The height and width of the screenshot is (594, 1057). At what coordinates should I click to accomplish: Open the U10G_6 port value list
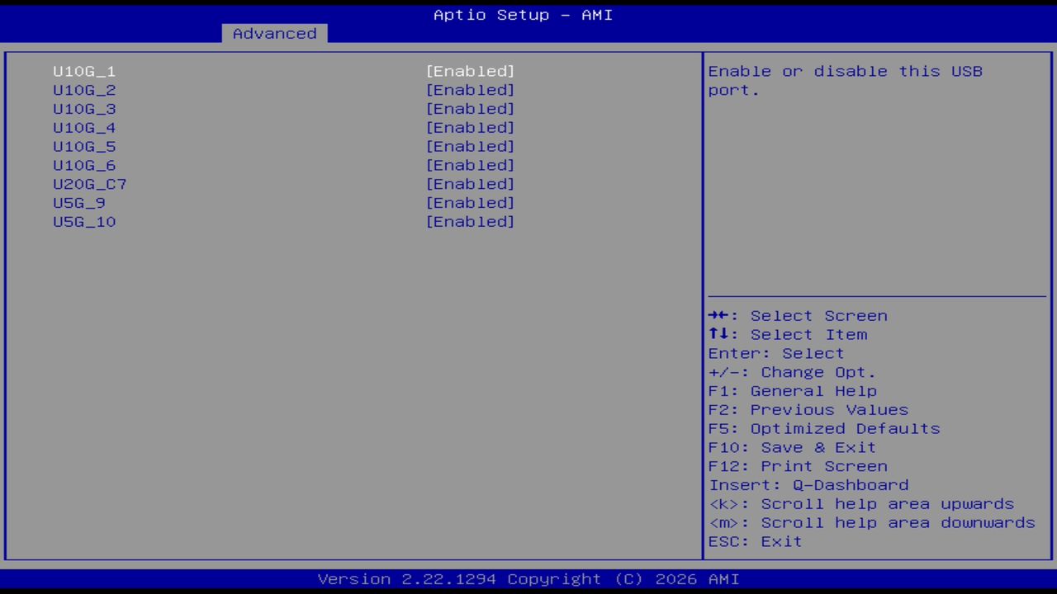click(x=470, y=165)
